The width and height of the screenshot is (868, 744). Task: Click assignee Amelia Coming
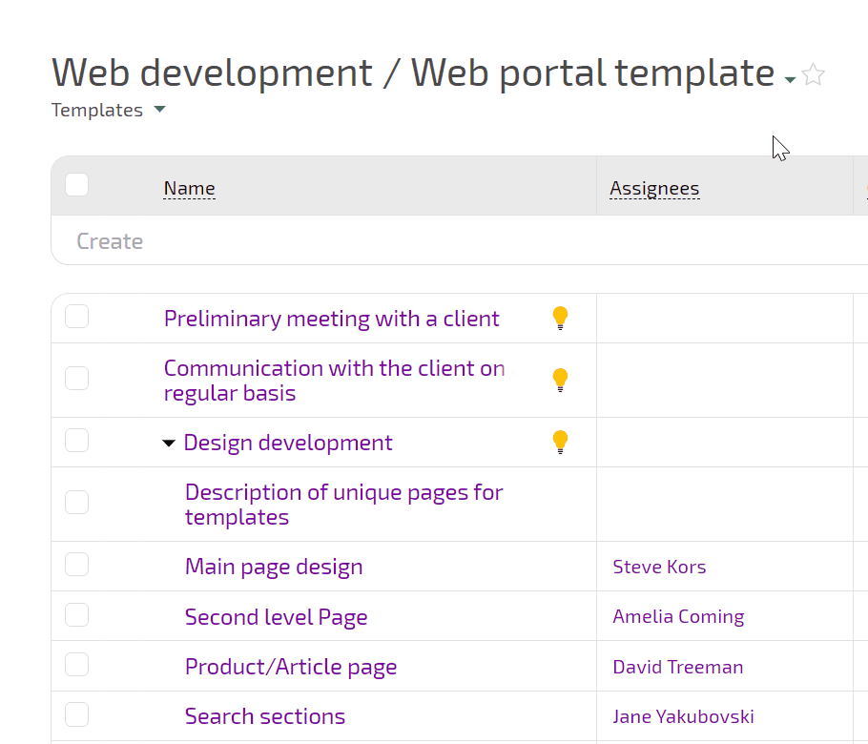pyautogui.click(x=678, y=617)
